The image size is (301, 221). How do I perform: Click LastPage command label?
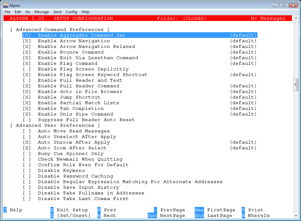coord(219,216)
